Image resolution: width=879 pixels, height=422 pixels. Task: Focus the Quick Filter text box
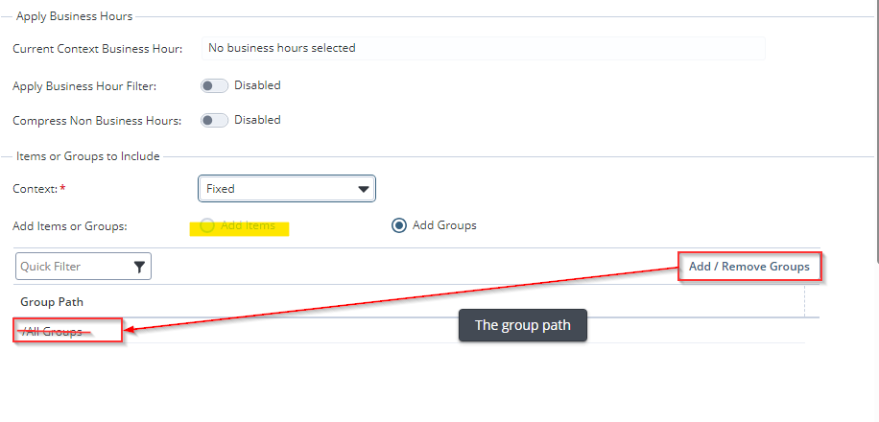[72, 267]
